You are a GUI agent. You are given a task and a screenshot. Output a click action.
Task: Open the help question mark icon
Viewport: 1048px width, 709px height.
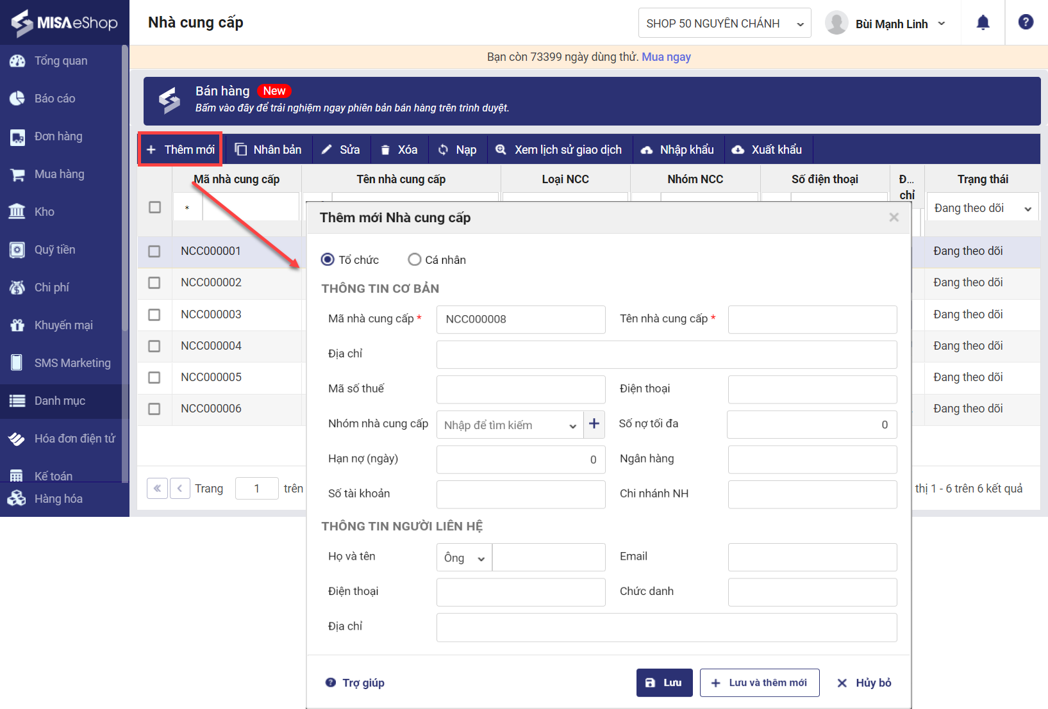1026,22
